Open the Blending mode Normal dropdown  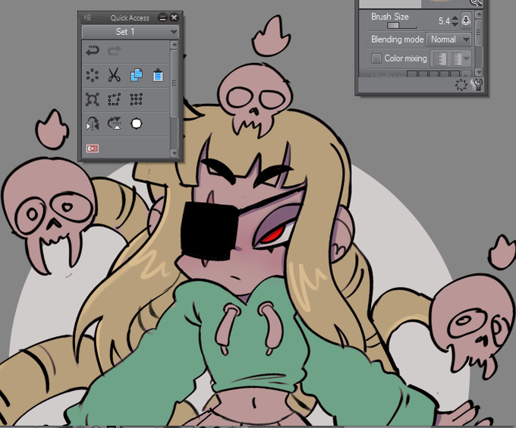[448, 39]
